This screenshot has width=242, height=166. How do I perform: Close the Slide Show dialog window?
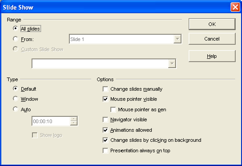(x=235, y=7)
